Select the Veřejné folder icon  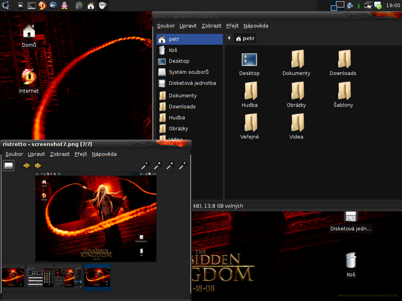(250, 127)
